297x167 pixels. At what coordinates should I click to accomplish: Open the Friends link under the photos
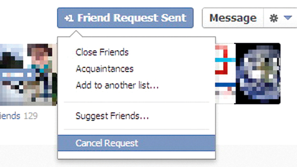[x=10, y=116]
